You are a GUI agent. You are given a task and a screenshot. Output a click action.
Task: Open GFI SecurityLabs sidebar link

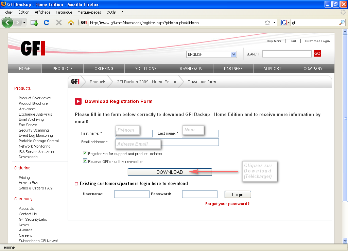coord(33,219)
